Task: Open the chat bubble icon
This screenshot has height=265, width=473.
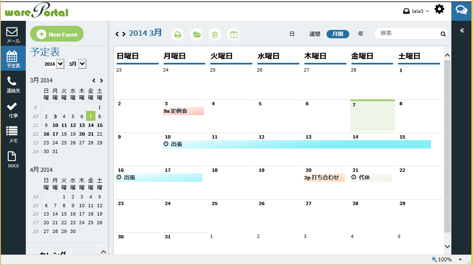Action: [461, 10]
